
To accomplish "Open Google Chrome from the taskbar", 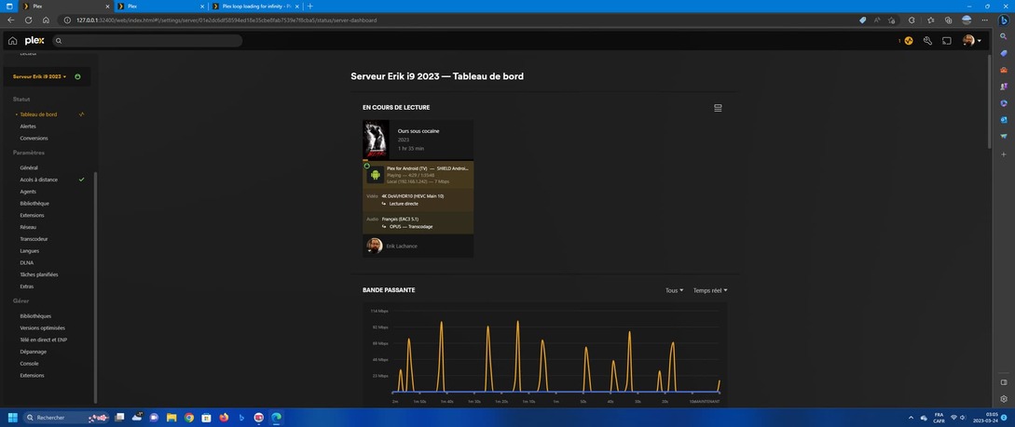I will tap(188, 418).
